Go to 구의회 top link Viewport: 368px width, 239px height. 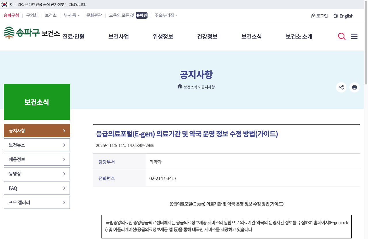[32, 15]
